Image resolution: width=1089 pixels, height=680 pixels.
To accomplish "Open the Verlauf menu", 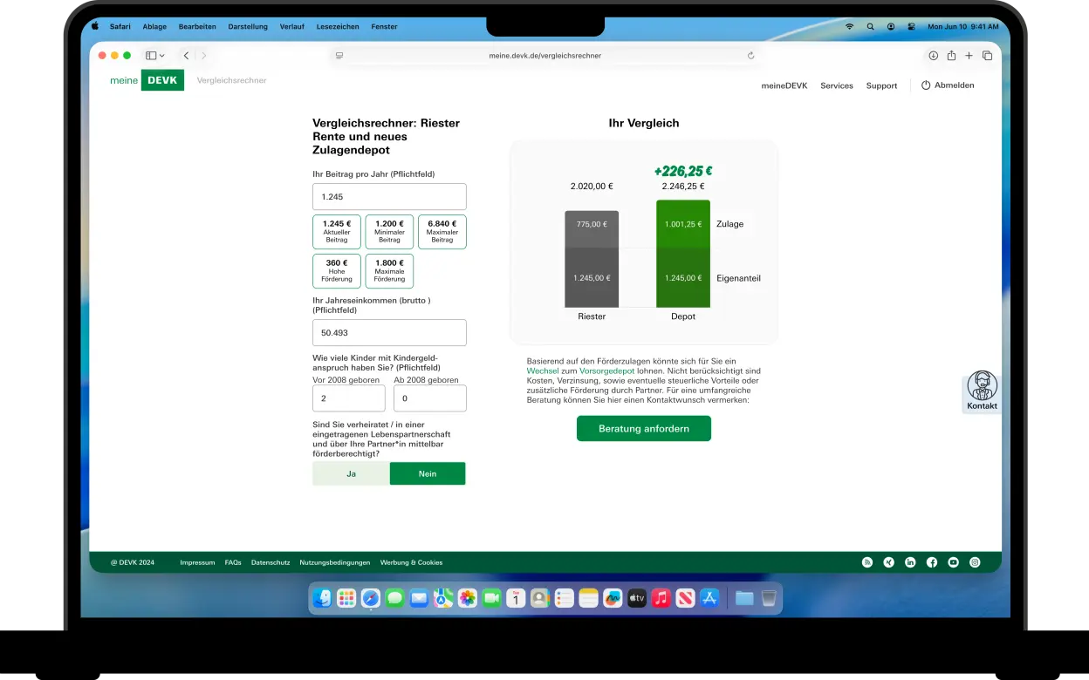I will click(x=292, y=27).
